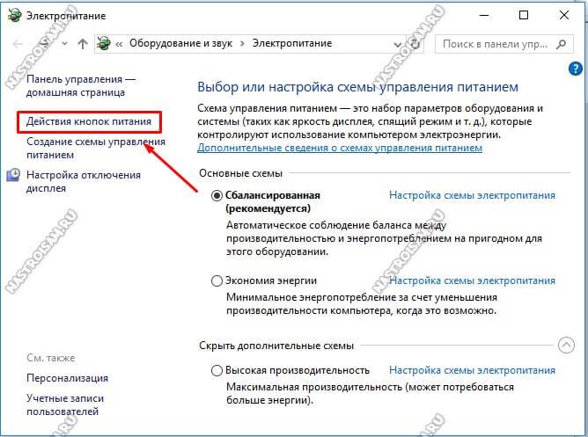This screenshot has width=588, height=437.
Task: Go up one level with Up arrow
Action: 83,44
